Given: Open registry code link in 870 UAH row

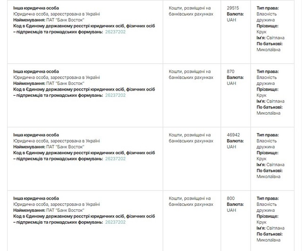Looking at the screenshot, I should pyautogui.click(x=115, y=95).
